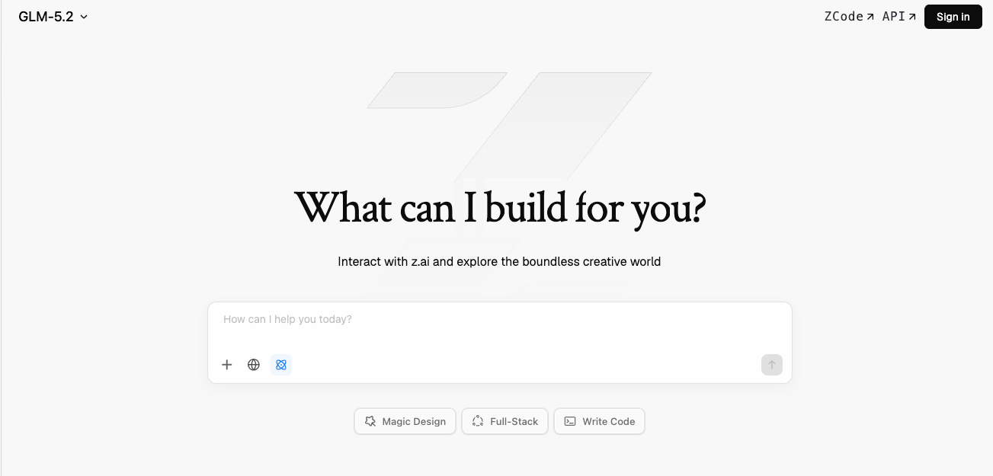Click the Write Code terminal icon
Viewport: 993px width, 476px height.
pos(570,421)
